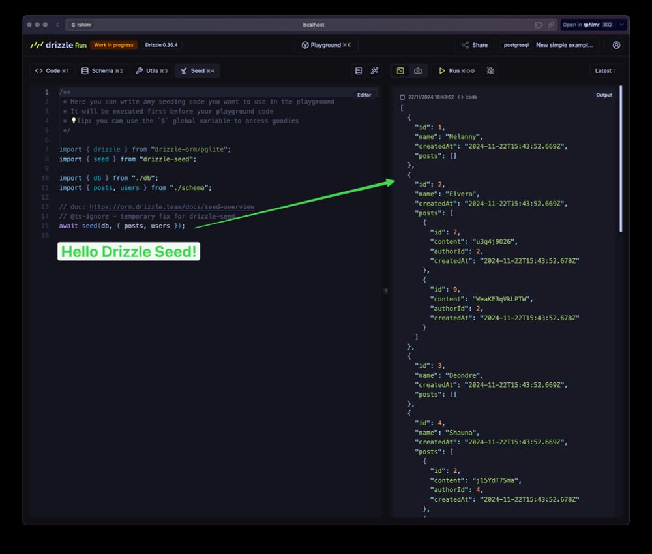This screenshot has width=652, height=554.
Task: Open the drizzle seed-overview docs link
Action: click(171, 207)
